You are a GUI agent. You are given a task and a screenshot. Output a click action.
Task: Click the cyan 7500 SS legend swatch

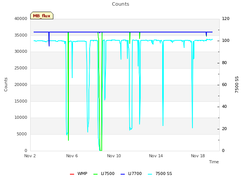[150, 174]
